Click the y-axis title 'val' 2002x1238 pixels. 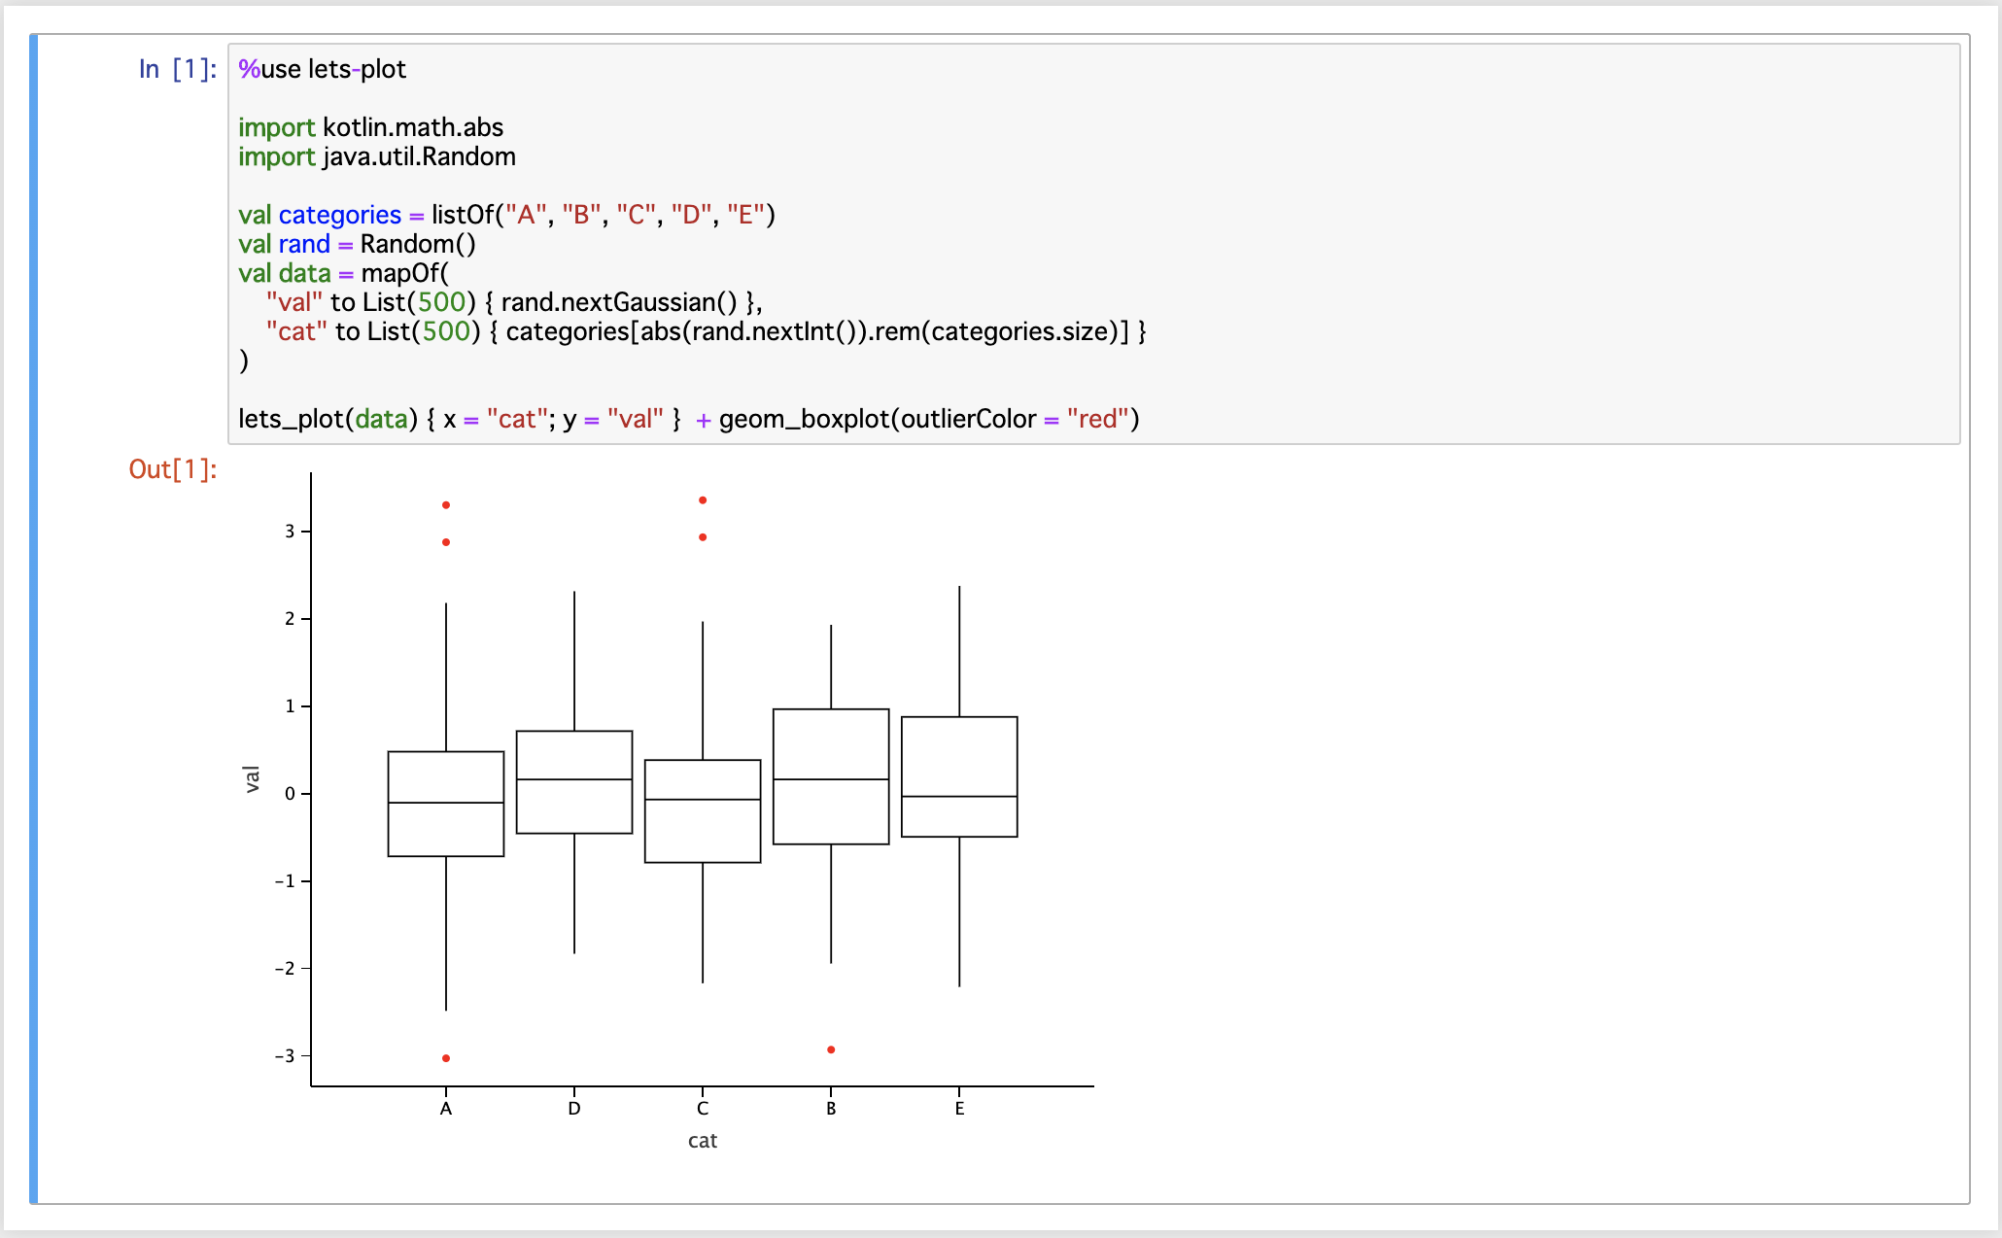tap(253, 779)
